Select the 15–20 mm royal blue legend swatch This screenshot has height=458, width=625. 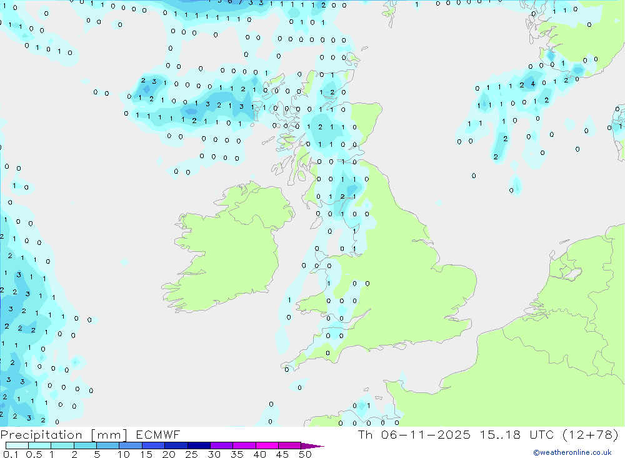[153, 446]
